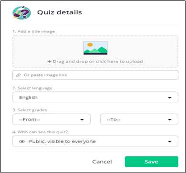Open the --To-- grade dropdown
186x173 pixels.
(x=139, y=119)
